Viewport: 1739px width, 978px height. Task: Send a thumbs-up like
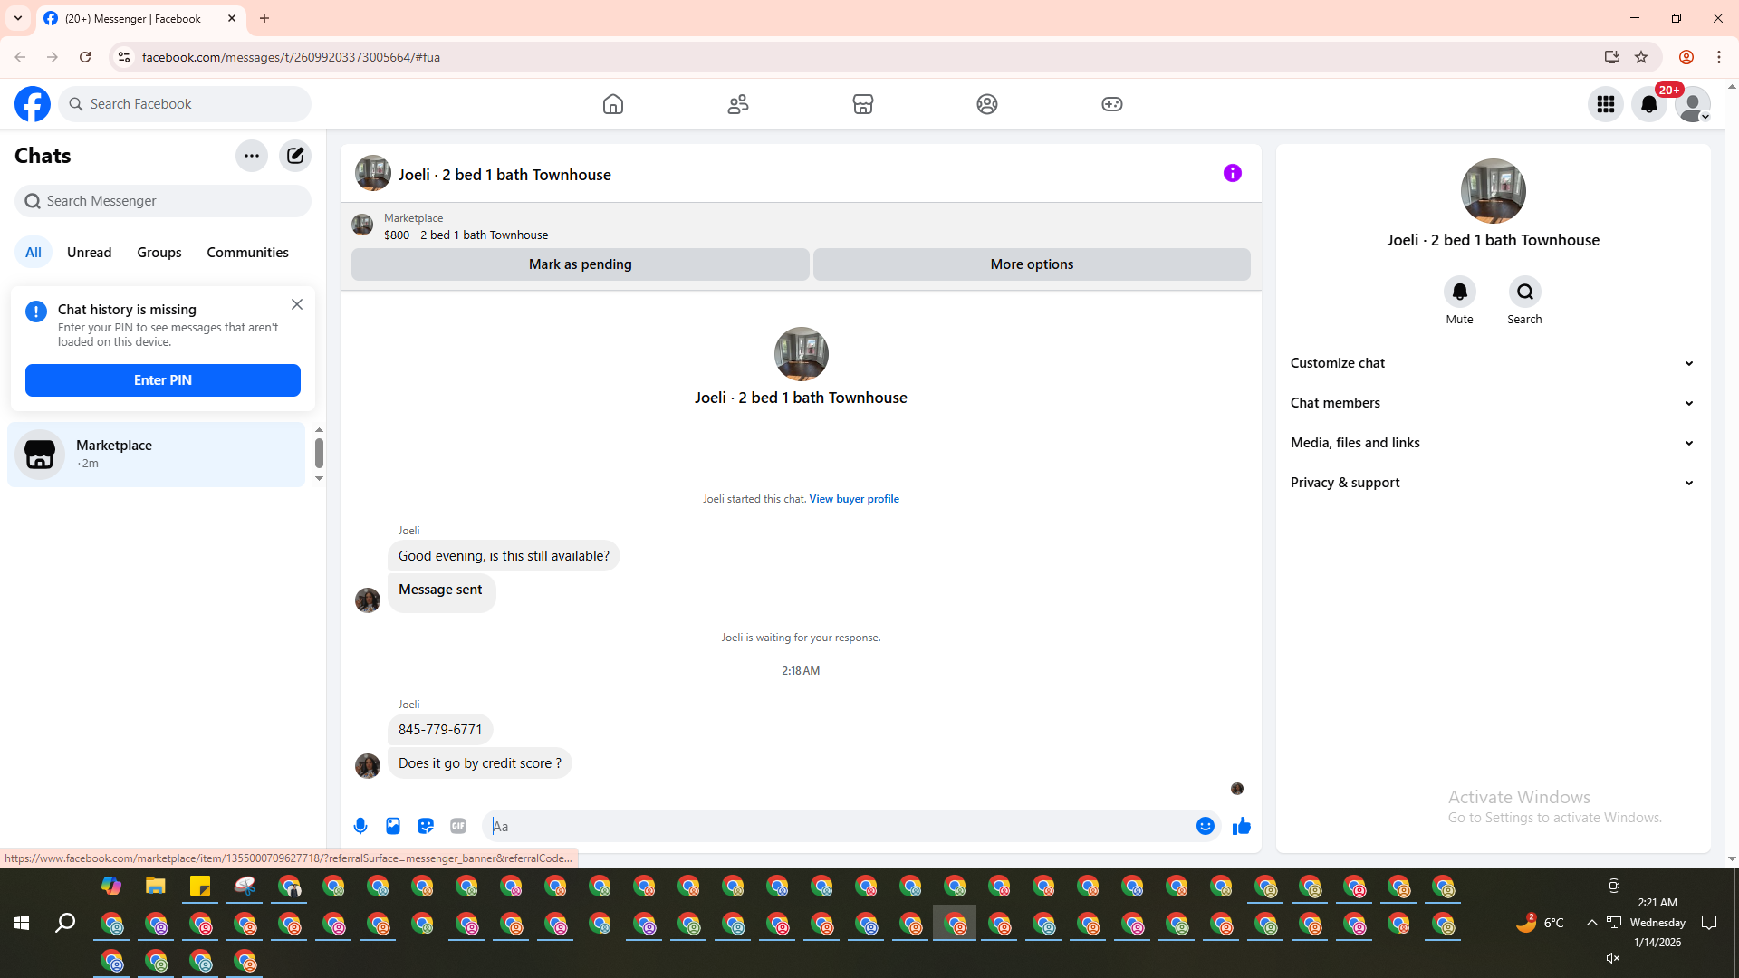pos(1241,826)
